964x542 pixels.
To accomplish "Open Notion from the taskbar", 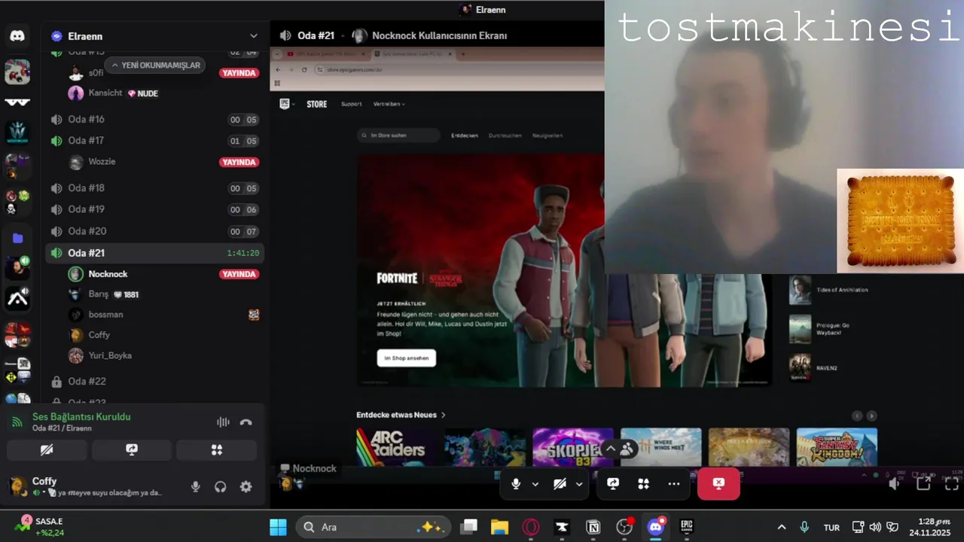I will point(593,527).
